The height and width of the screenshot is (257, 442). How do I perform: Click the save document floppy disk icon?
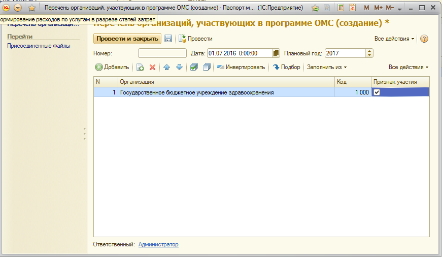(168, 39)
